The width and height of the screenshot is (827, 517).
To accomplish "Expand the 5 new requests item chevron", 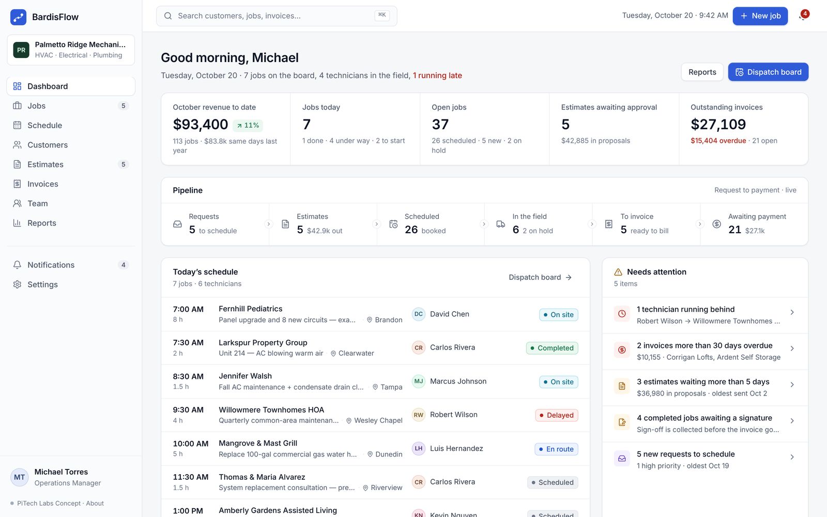I will [x=792, y=457].
